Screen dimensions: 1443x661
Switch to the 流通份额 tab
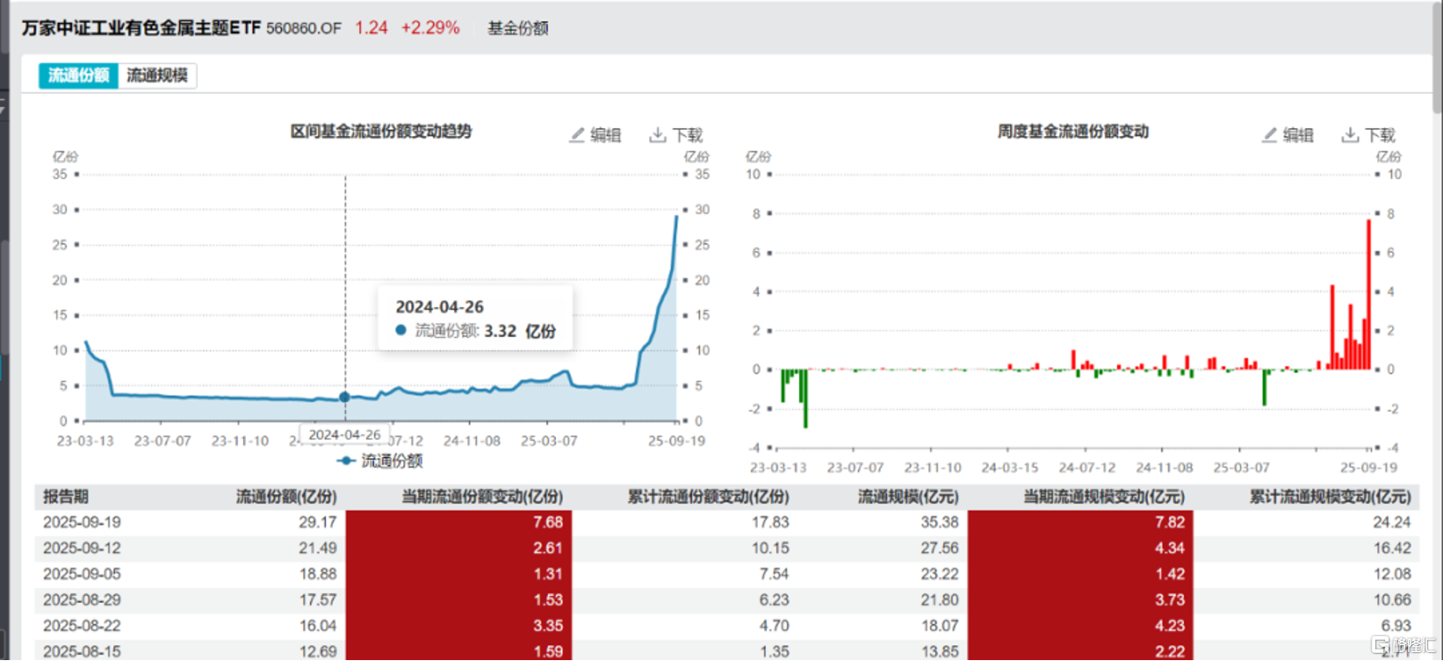click(x=78, y=76)
